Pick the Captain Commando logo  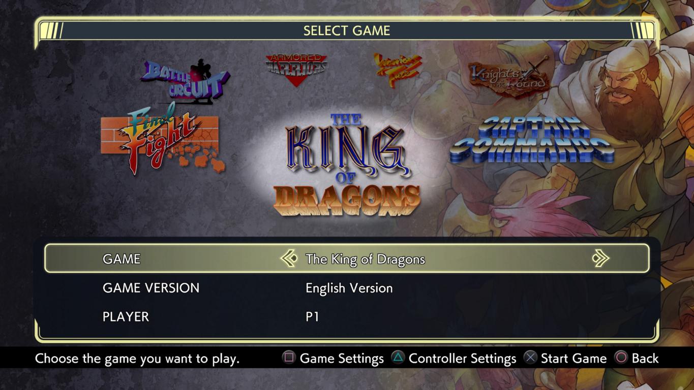[532, 140]
